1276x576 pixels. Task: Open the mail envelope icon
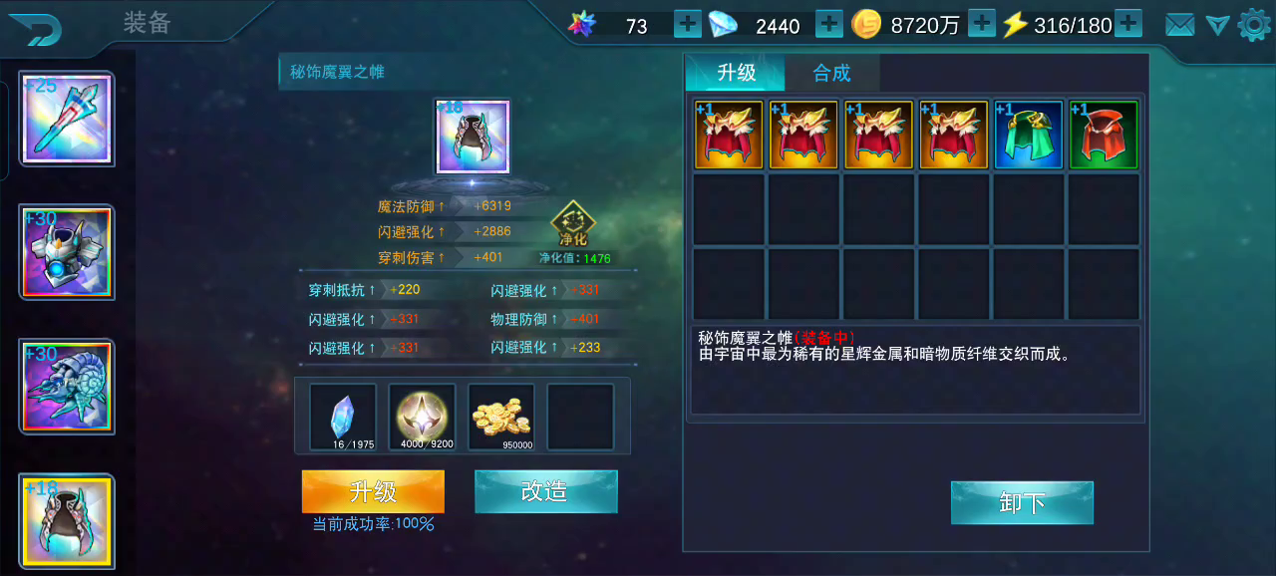point(1179,25)
